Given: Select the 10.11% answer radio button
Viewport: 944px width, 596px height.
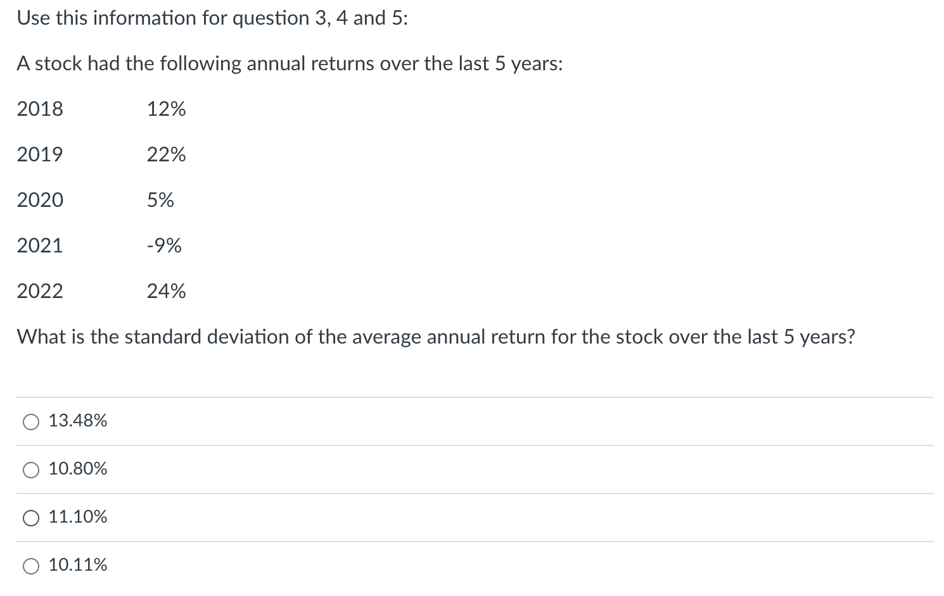Looking at the screenshot, I should tap(30, 566).
